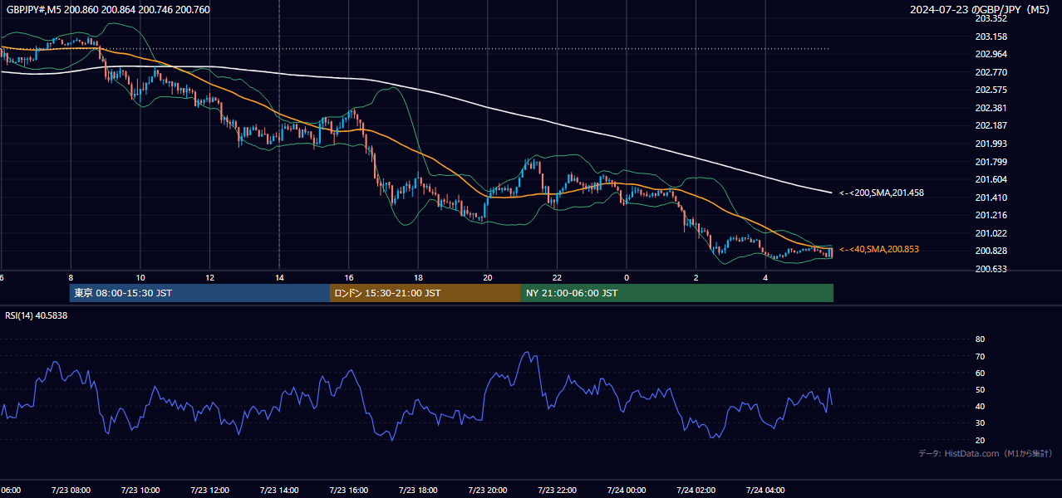Click RSI scale level 20
The width and height of the screenshot is (1062, 498).
980,440
